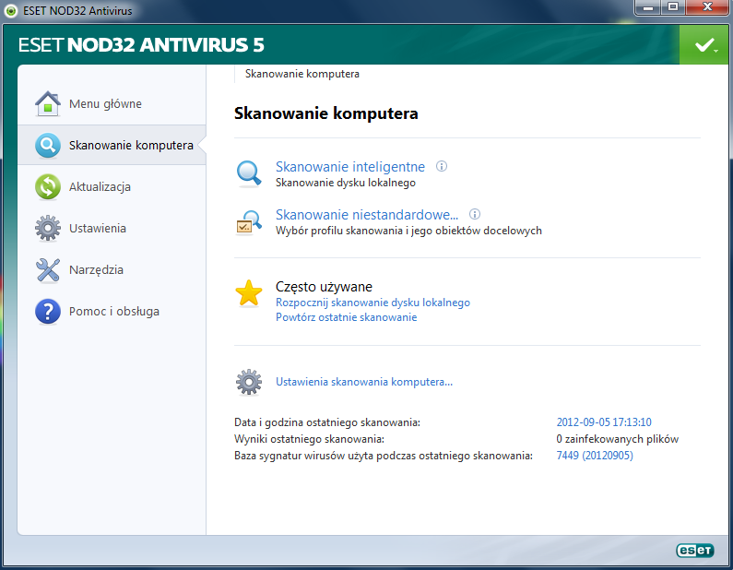Open the Menu główne section
This screenshot has width=733, height=570.
click(112, 104)
